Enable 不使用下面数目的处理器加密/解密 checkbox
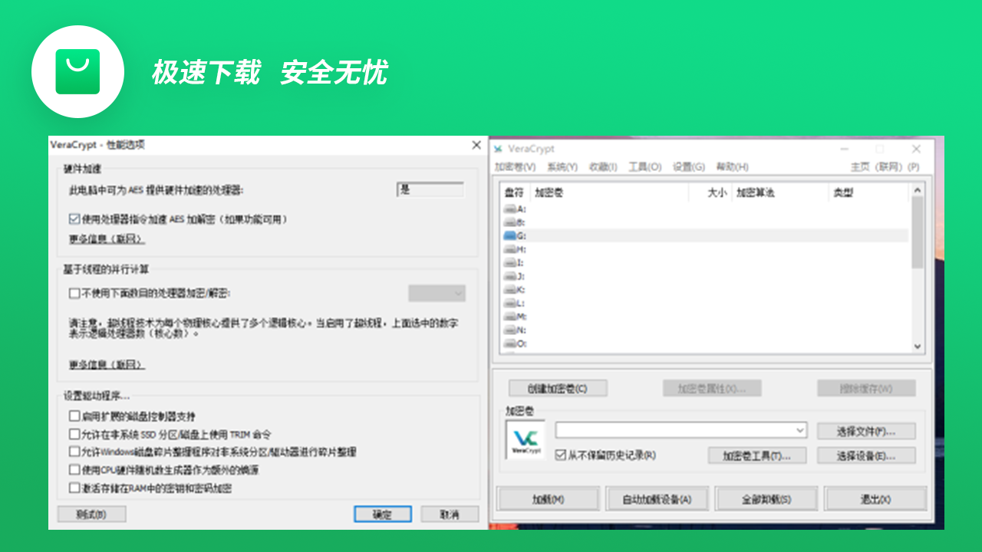 [x=74, y=294]
